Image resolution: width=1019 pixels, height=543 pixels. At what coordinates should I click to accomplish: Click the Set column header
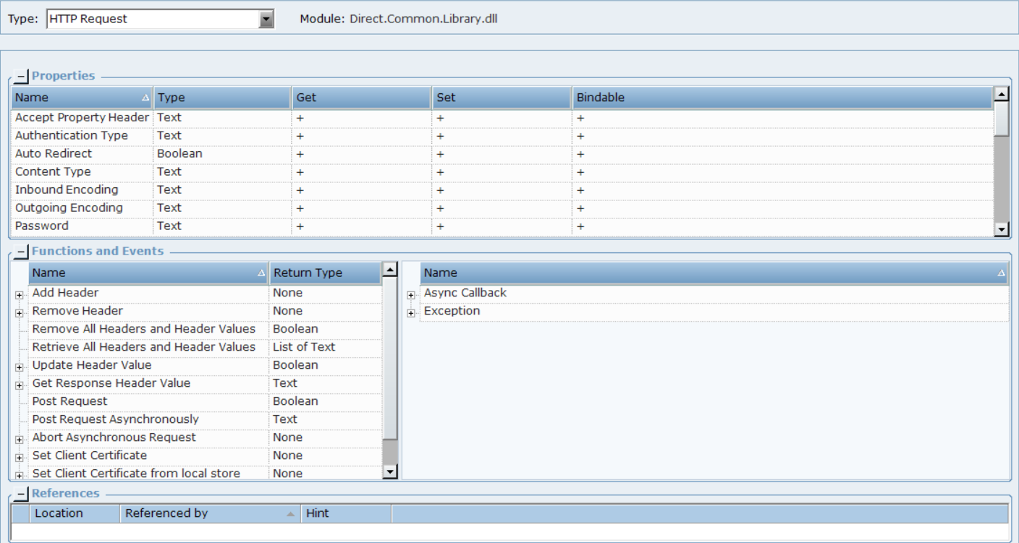pyautogui.click(x=502, y=97)
